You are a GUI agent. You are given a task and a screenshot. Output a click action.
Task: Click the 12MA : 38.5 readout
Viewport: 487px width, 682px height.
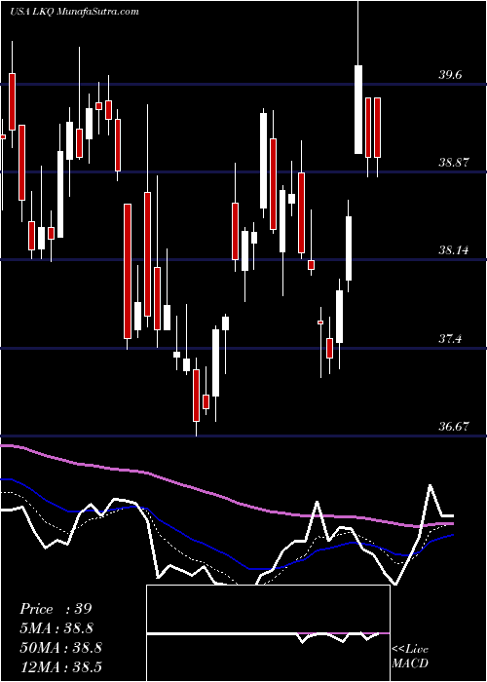pos(60,666)
